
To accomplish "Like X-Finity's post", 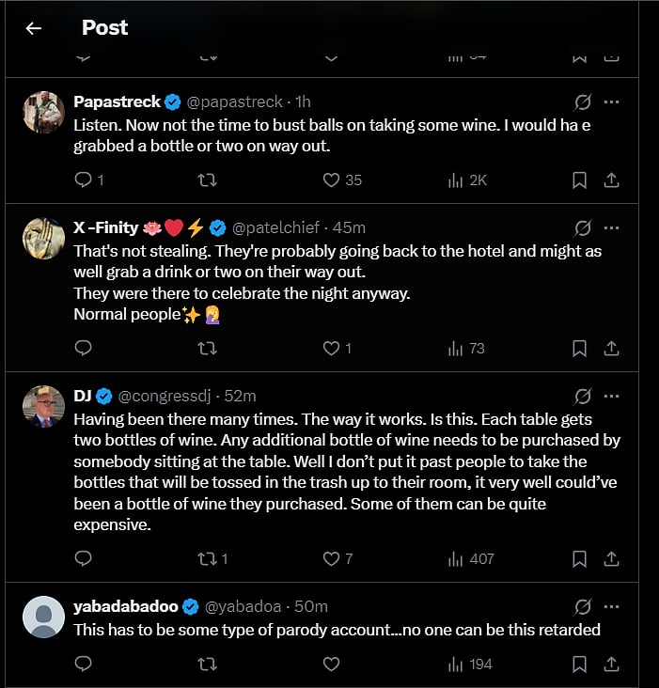I will (x=331, y=349).
